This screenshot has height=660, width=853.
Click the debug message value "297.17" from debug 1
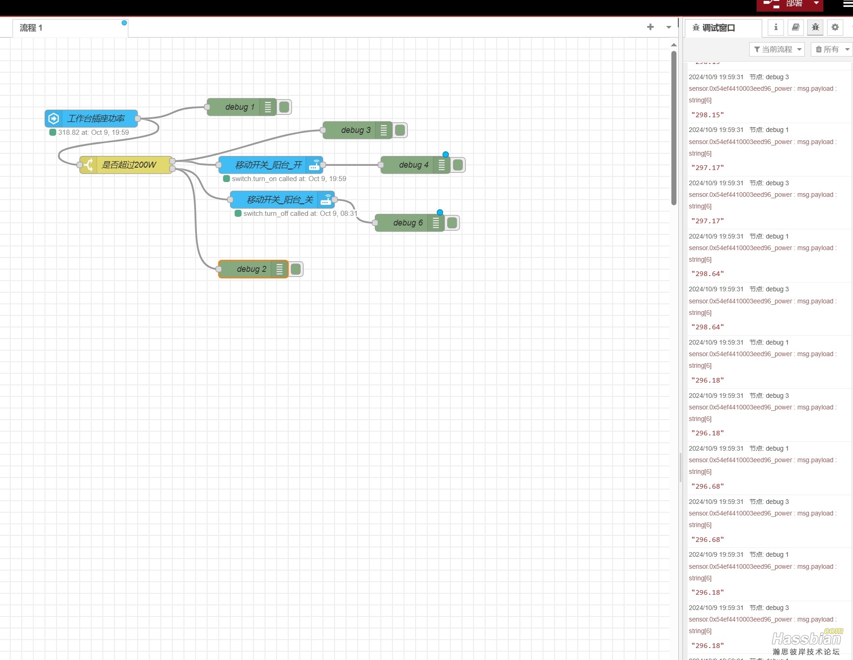(x=708, y=168)
